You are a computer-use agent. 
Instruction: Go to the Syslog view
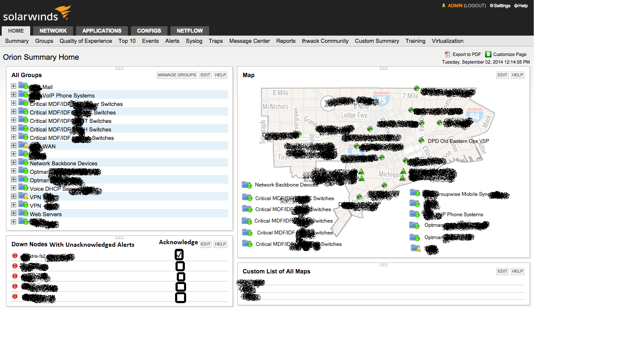(x=194, y=41)
